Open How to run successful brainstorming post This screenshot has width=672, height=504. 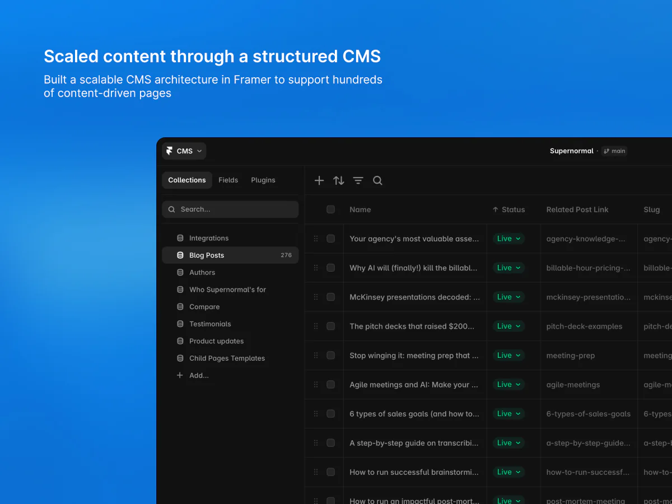tap(414, 472)
